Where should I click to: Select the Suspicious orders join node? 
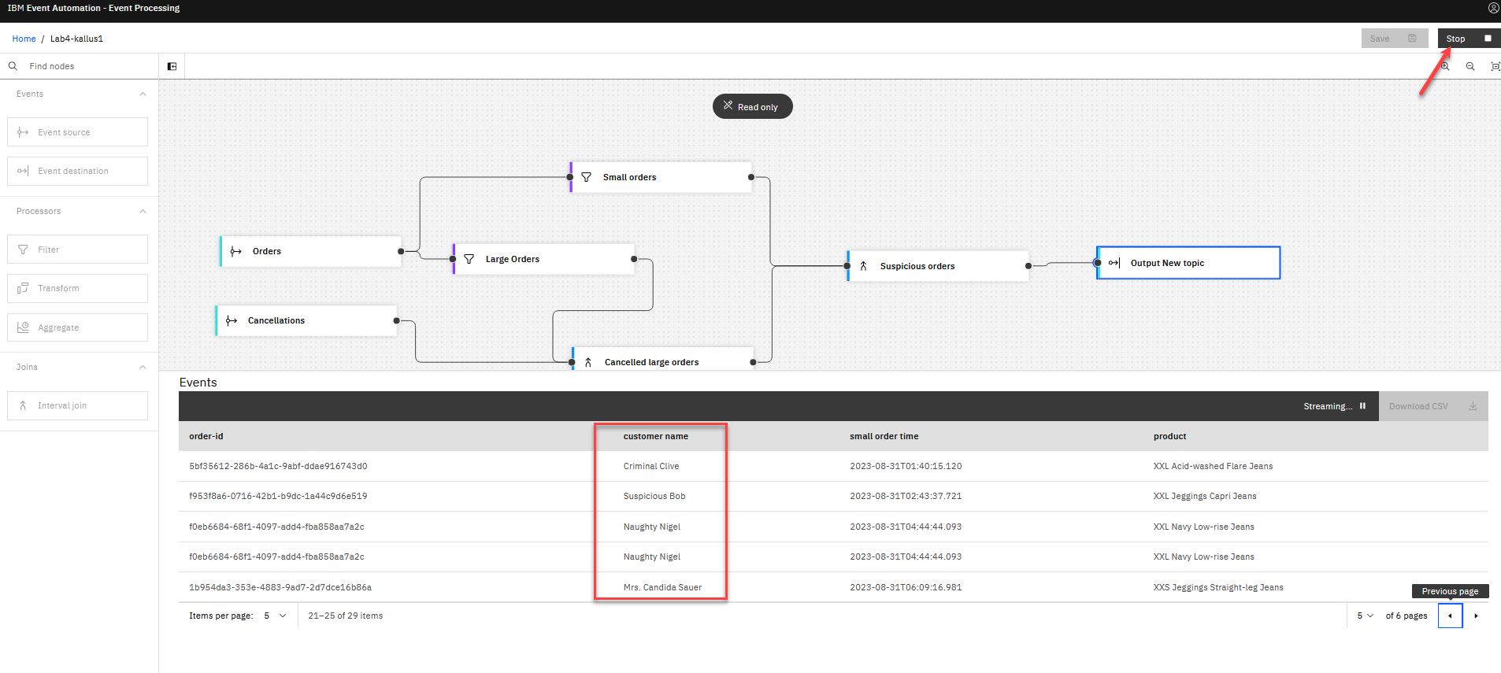[x=937, y=267]
